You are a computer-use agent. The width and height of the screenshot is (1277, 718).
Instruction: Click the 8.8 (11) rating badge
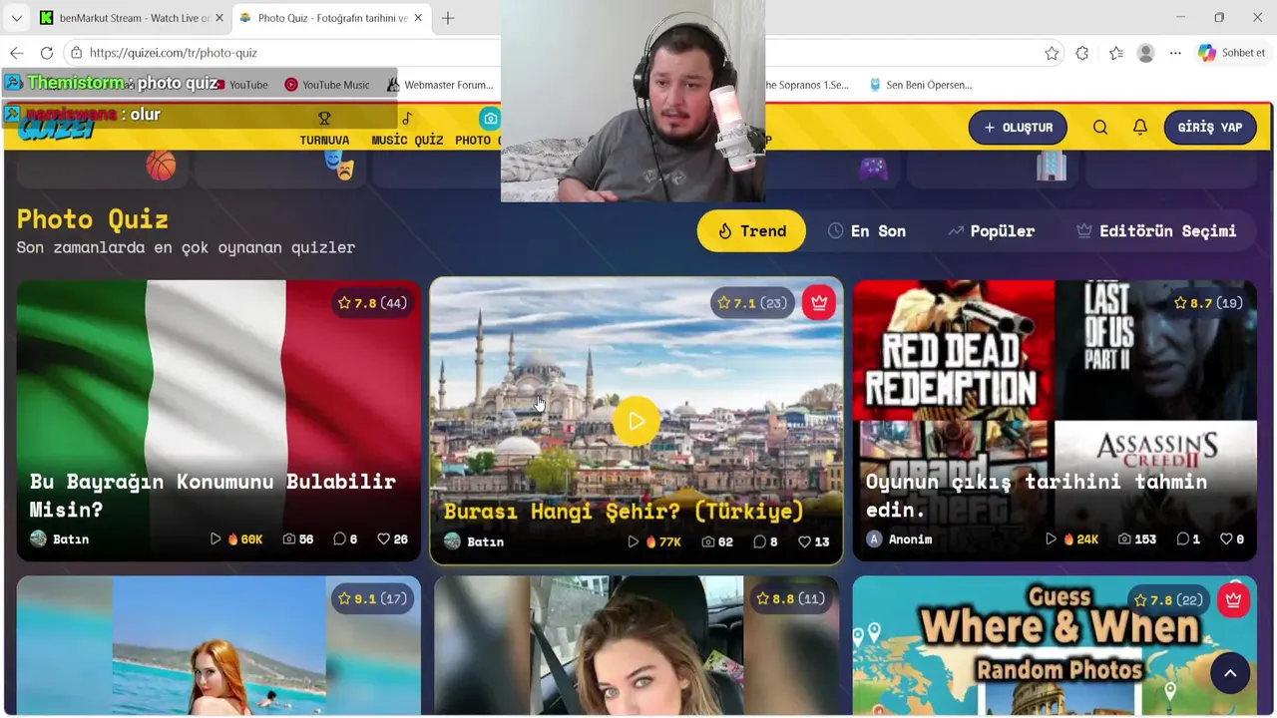pos(790,599)
